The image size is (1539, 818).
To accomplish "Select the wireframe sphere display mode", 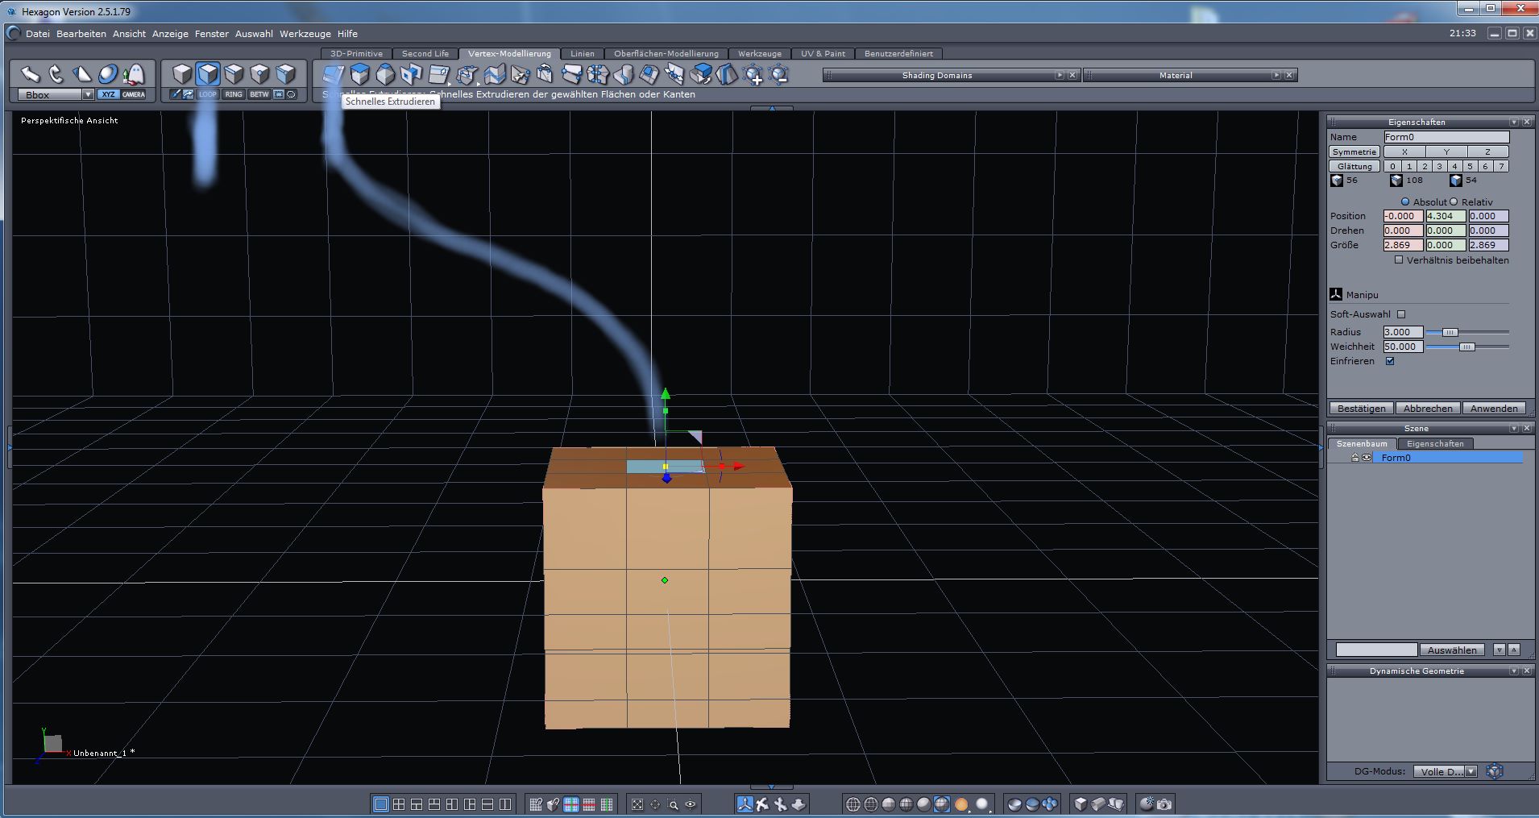I will (x=853, y=804).
